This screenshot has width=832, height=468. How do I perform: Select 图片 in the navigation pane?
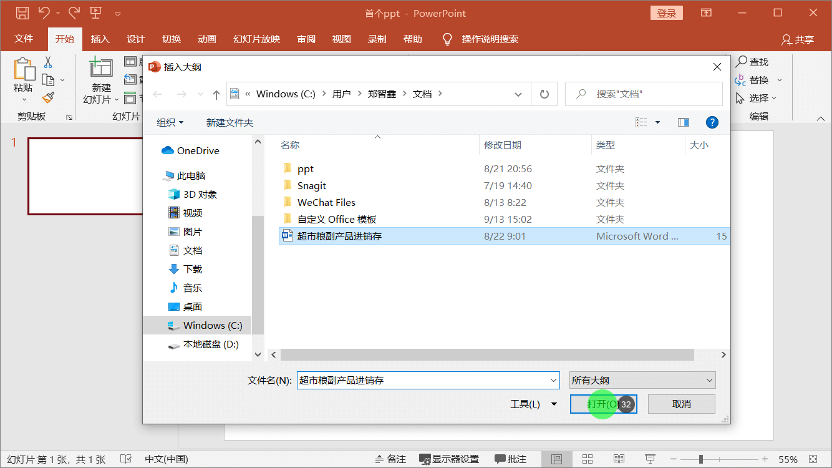(186, 232)
